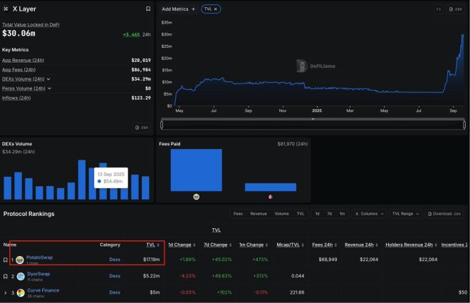Click the tallest Fees Paid bar
Viewport: 470px width, 303px height.
pos(197,170)
